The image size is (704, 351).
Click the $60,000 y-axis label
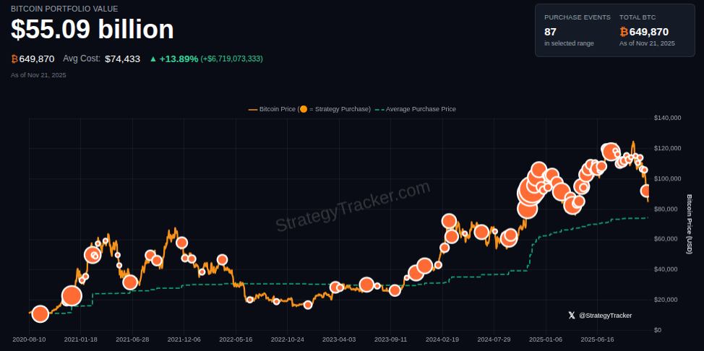coord(666,239)
